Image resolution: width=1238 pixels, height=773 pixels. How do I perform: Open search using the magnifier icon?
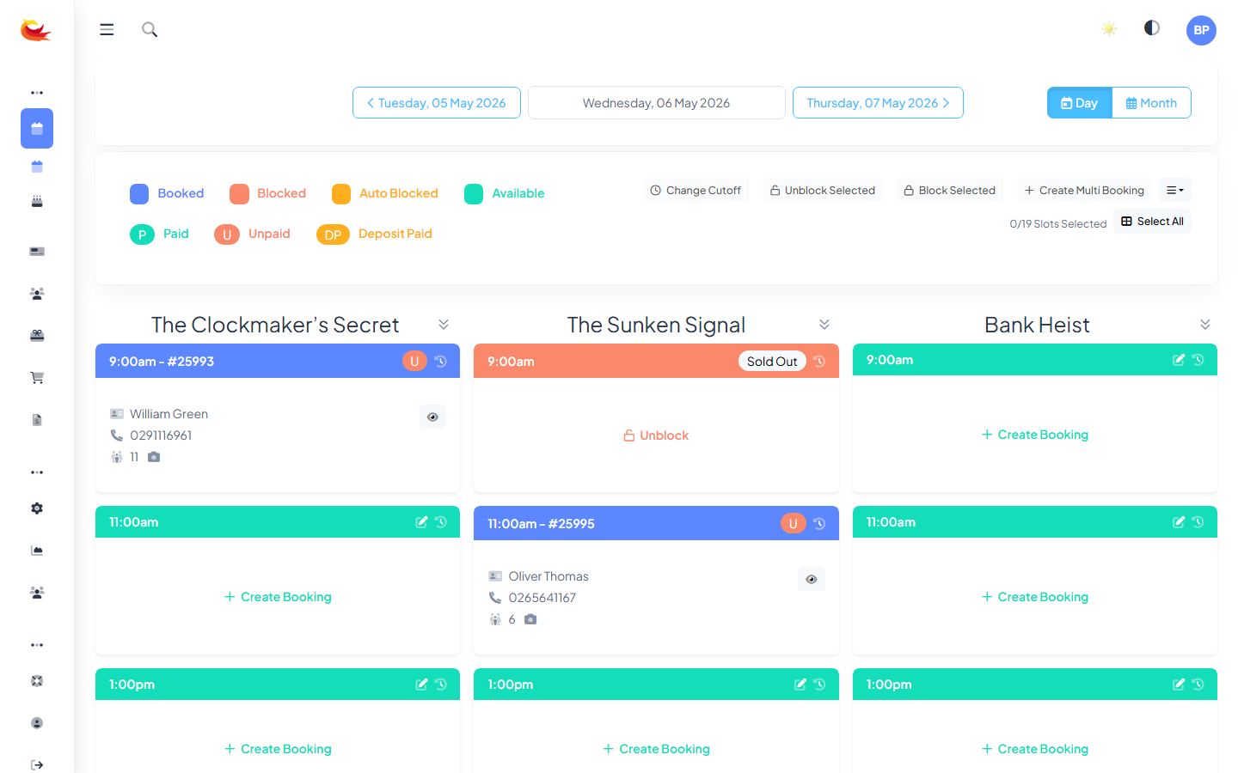[150, 29]
